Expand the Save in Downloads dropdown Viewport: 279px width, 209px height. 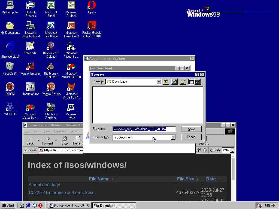click(x=159, y=82)
